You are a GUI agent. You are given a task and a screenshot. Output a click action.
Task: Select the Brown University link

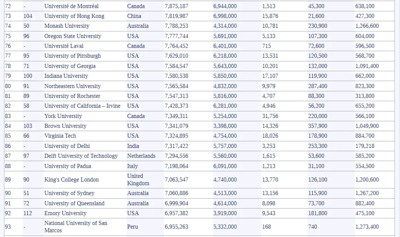click(x=65, y=126)
